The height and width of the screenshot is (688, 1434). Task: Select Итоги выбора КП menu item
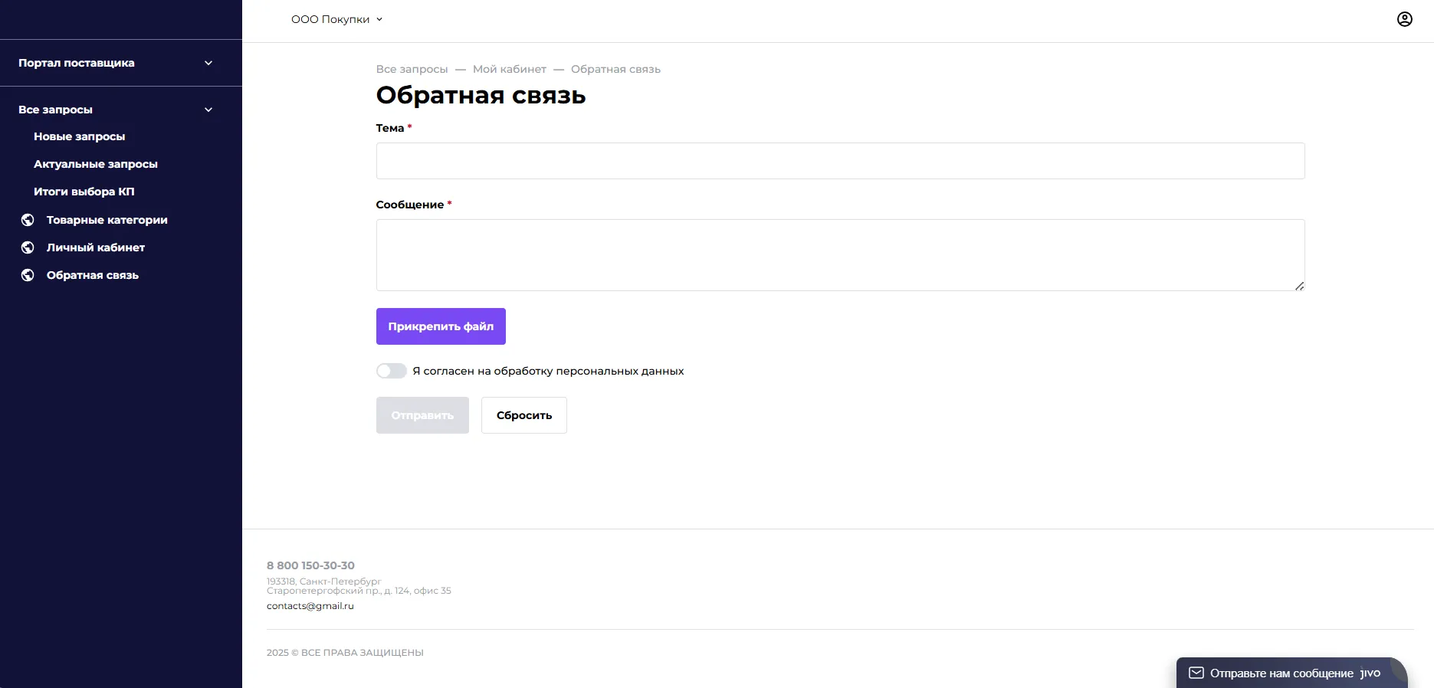[84, 192]
